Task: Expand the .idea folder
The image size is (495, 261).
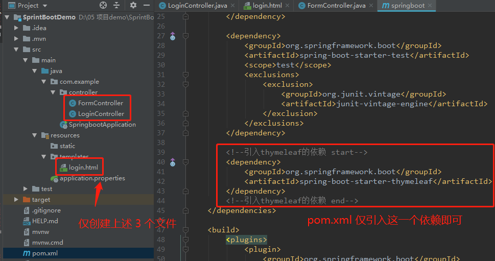Action: (16, 28)
